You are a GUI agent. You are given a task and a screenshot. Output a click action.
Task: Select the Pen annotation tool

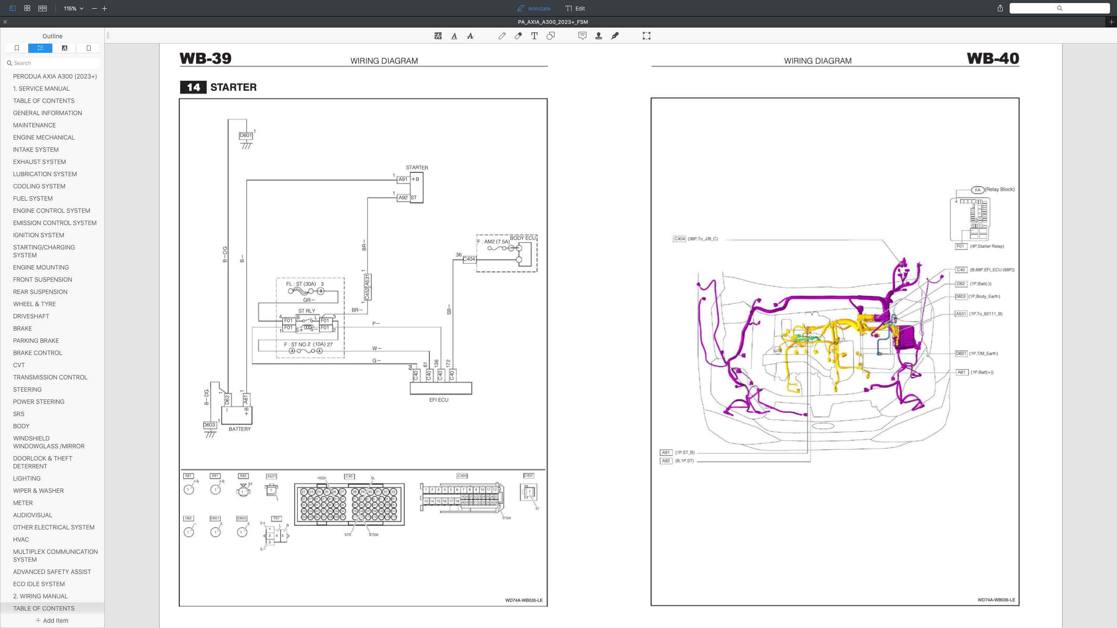(x=502, y=36)
